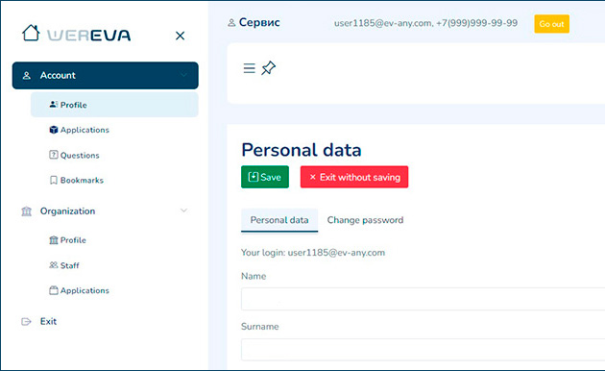Open Applications under Account
Screen dimensions: 605x371
pyautogui.click(x=80, y=130)
